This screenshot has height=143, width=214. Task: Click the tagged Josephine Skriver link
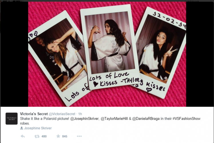tap(38, 128)
